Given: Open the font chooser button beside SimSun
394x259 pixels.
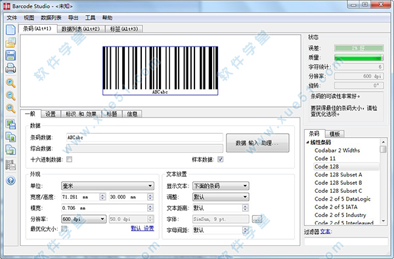Looking at the screenshot, I should coord(257,219).
